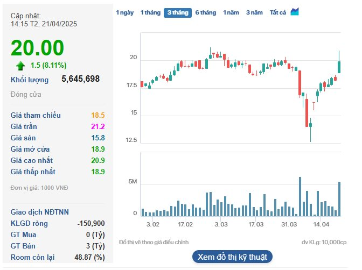This screenshot has width=362, height=270.
Task: Click the Giá trần value 21.2
Action: [98, 126]
